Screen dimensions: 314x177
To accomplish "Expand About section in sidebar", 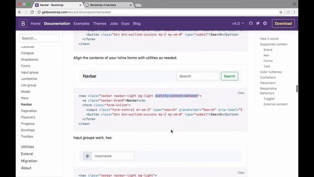I will point(26,168).
